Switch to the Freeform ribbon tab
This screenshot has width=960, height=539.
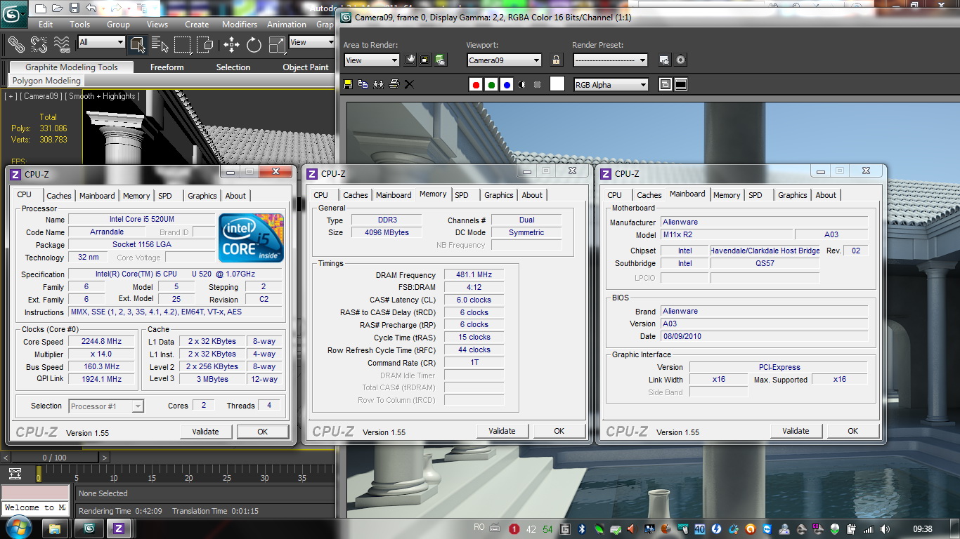pyautogui.click(x=167, y=67)
